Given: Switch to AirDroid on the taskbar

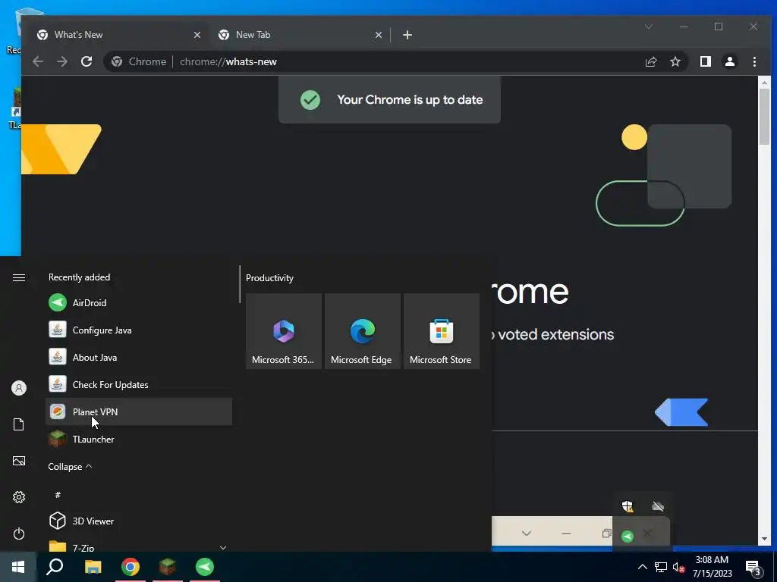Looking at the screenshot, I should (205, 567).
